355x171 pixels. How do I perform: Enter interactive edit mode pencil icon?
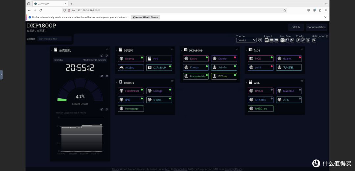tap(303, 40)
